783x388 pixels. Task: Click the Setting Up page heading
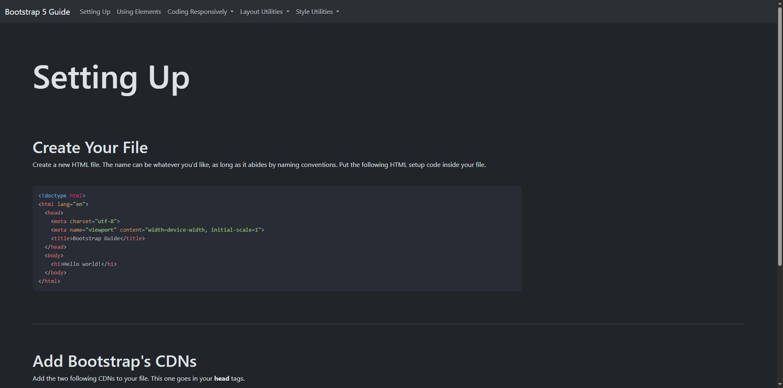111,78
